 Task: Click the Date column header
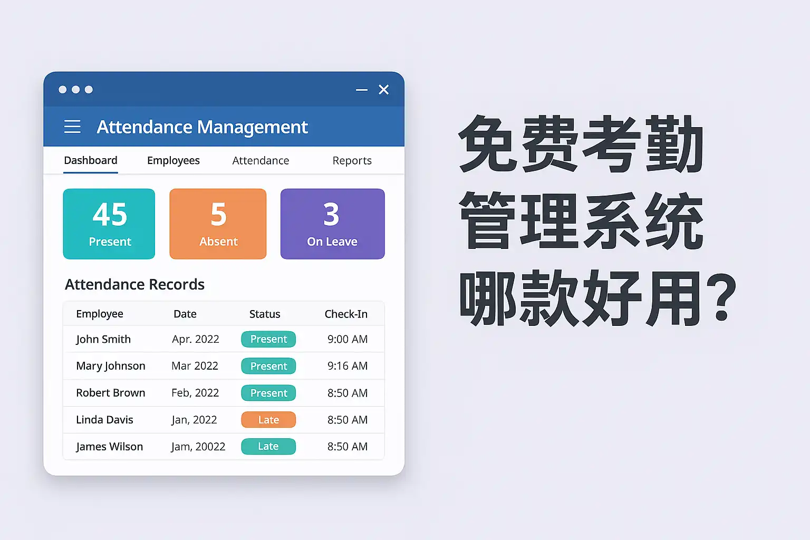pyautogui.click(x=185, y=314)
